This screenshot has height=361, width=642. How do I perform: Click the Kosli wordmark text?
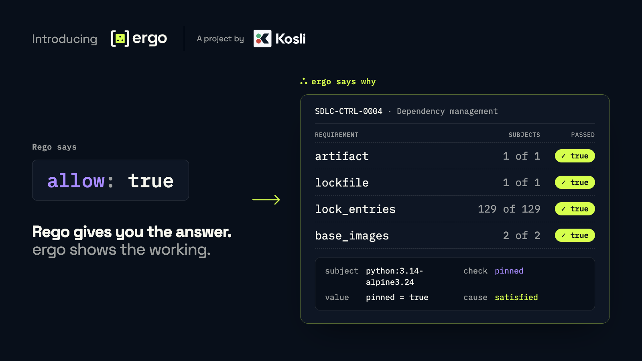pyautogui.click(x=291, y=39)
